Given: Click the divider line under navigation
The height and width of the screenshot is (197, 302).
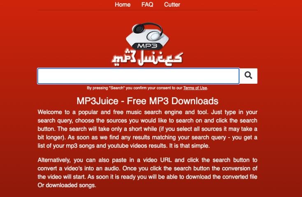Looking at the screenshot, I should (147, 10).
